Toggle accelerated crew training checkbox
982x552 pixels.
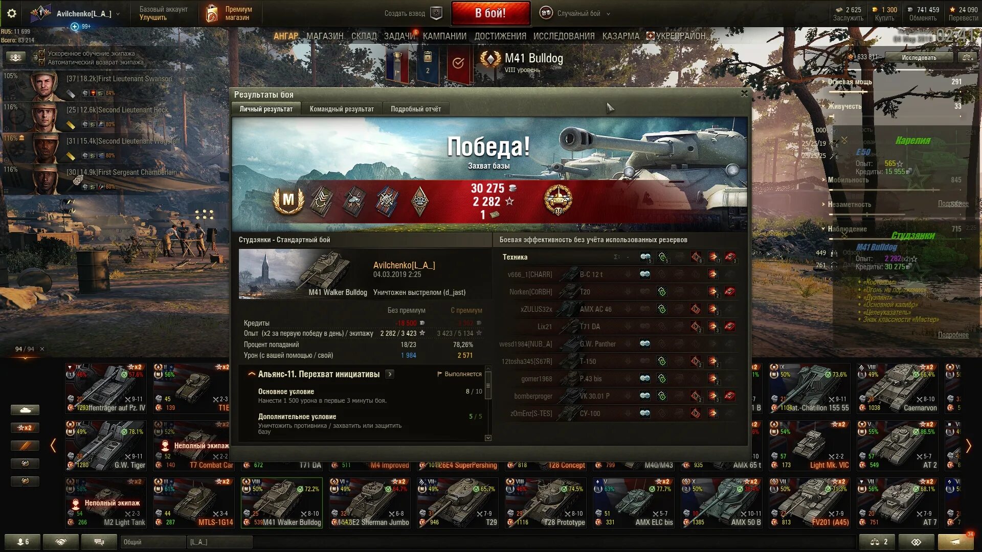[x=42, y=53]
